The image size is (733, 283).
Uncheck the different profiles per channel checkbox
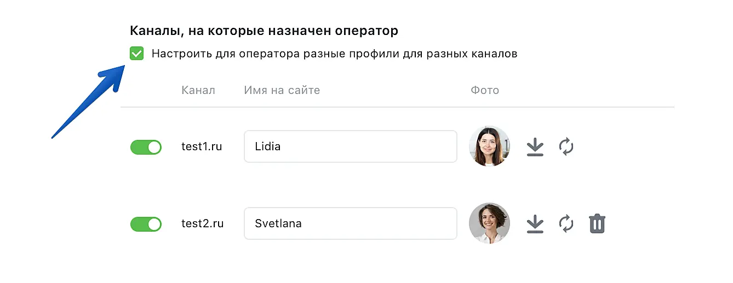pyautogui.click(x=136, y=54)
